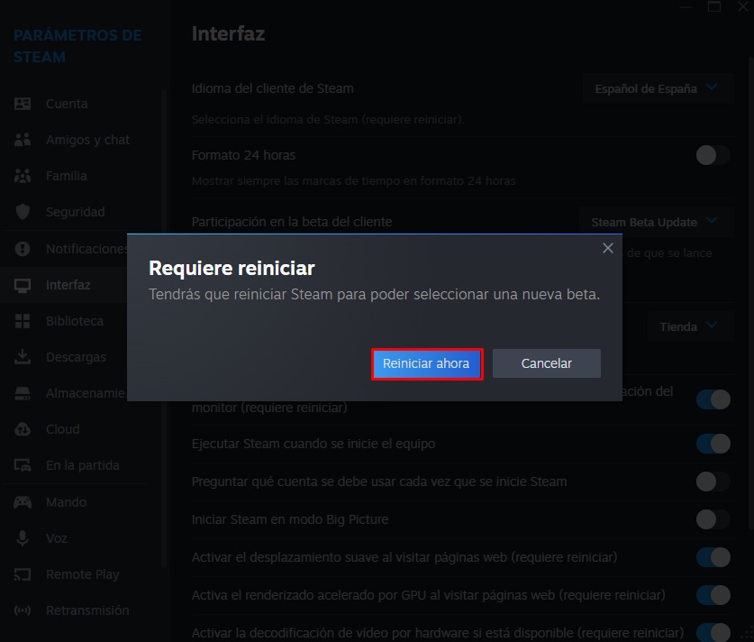Click the sidebar vertical scrollbar
The image size is (754, 642).
[x=164, y=327]
